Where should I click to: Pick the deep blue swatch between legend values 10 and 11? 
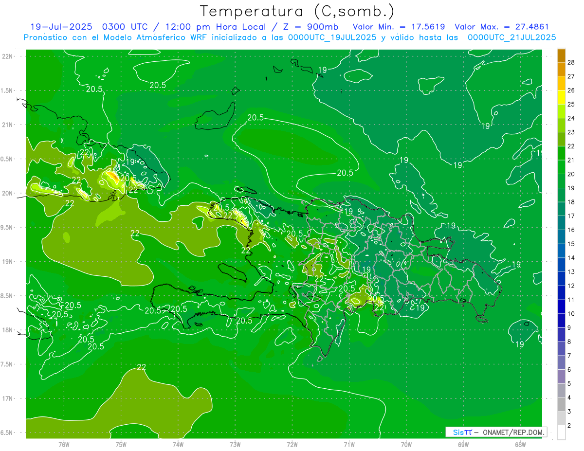561,307
